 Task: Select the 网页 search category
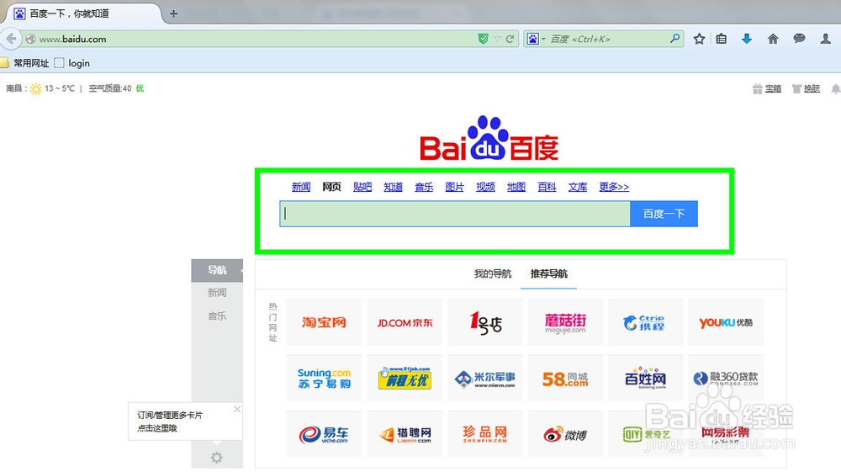331,187
